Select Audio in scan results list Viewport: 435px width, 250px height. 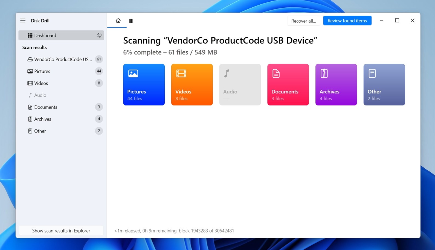click(40, 95)
